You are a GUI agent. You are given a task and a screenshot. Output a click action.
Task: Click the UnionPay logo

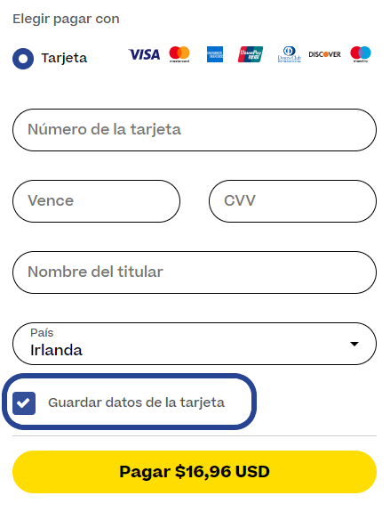251,54
